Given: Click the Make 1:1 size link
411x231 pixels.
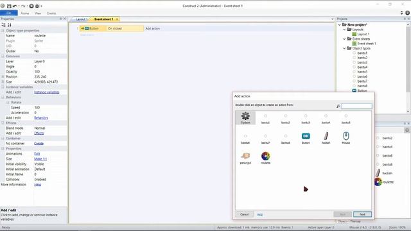Looking at the screenshot, I should pyautogui.click(x=40, y=158).
